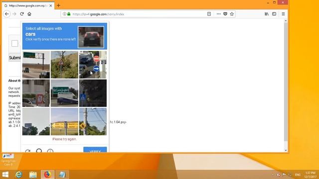Open the Firefox home page icon

tap(29, 14)
